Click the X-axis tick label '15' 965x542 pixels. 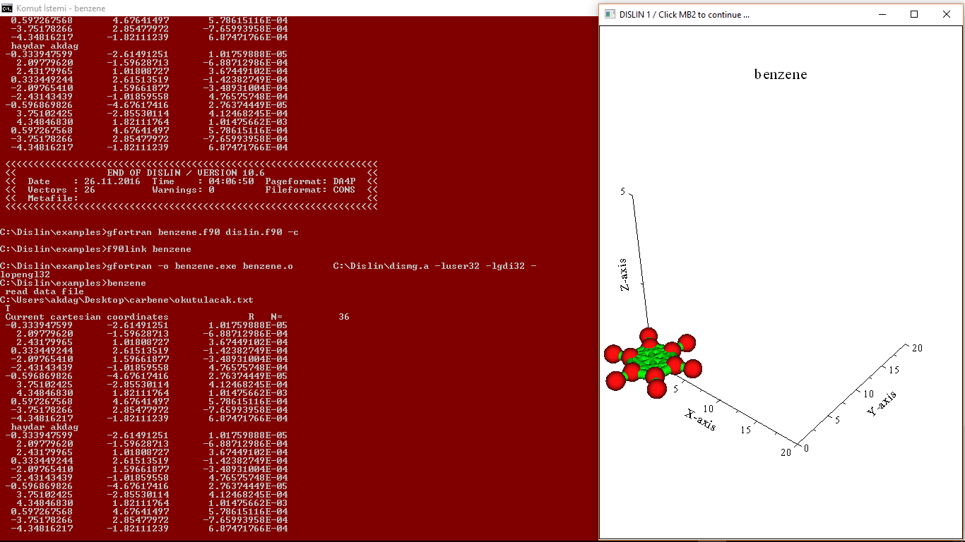746,430
